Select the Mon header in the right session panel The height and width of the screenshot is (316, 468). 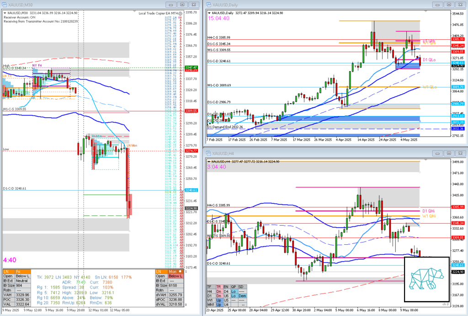[x=176, y=272]
